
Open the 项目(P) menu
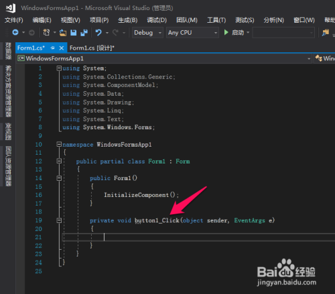(99, 20)
